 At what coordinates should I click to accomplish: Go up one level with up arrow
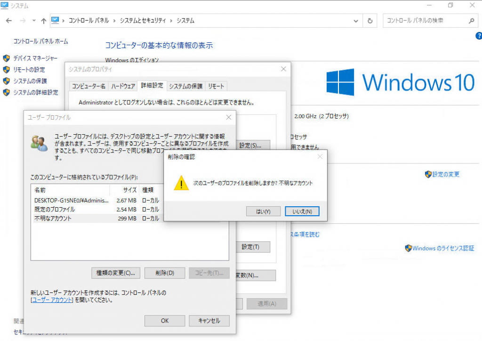[x=44, y=21]
